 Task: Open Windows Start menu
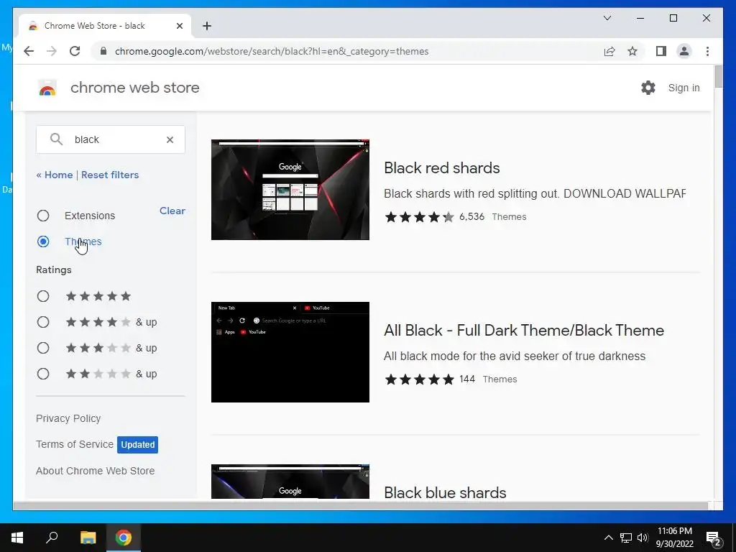pyautogui.click(x=17, y=538)
